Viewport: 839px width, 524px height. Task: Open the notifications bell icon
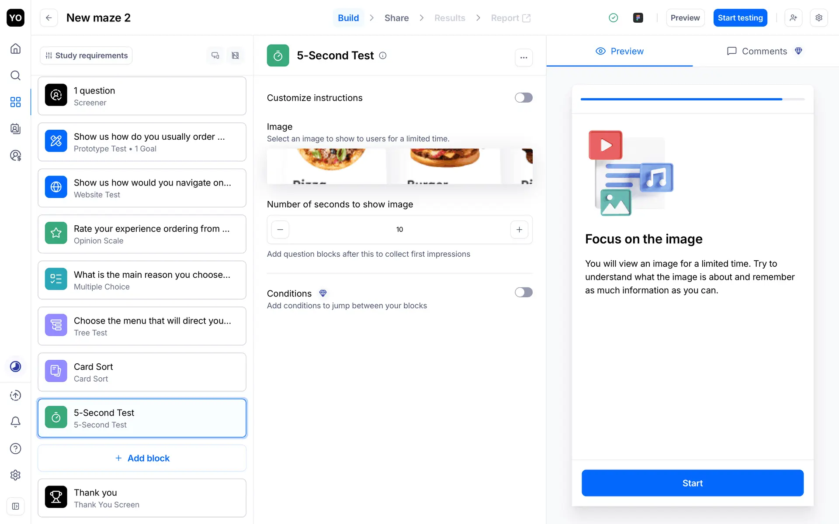tap(15, 422)
